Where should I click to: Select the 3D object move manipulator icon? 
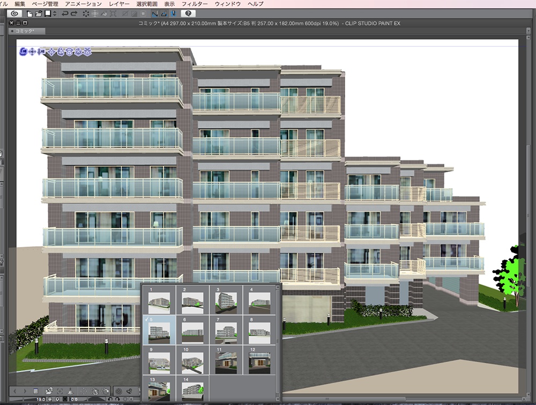(x=51, y=52)
